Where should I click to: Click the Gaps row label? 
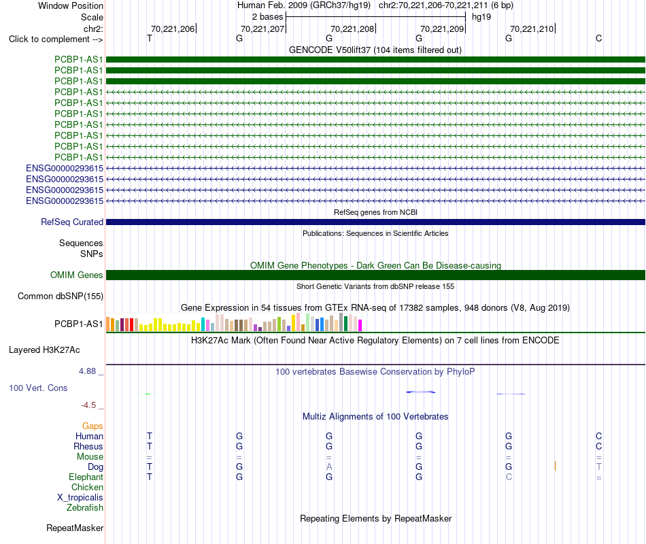pyautogui.click(x=92, y=426)
